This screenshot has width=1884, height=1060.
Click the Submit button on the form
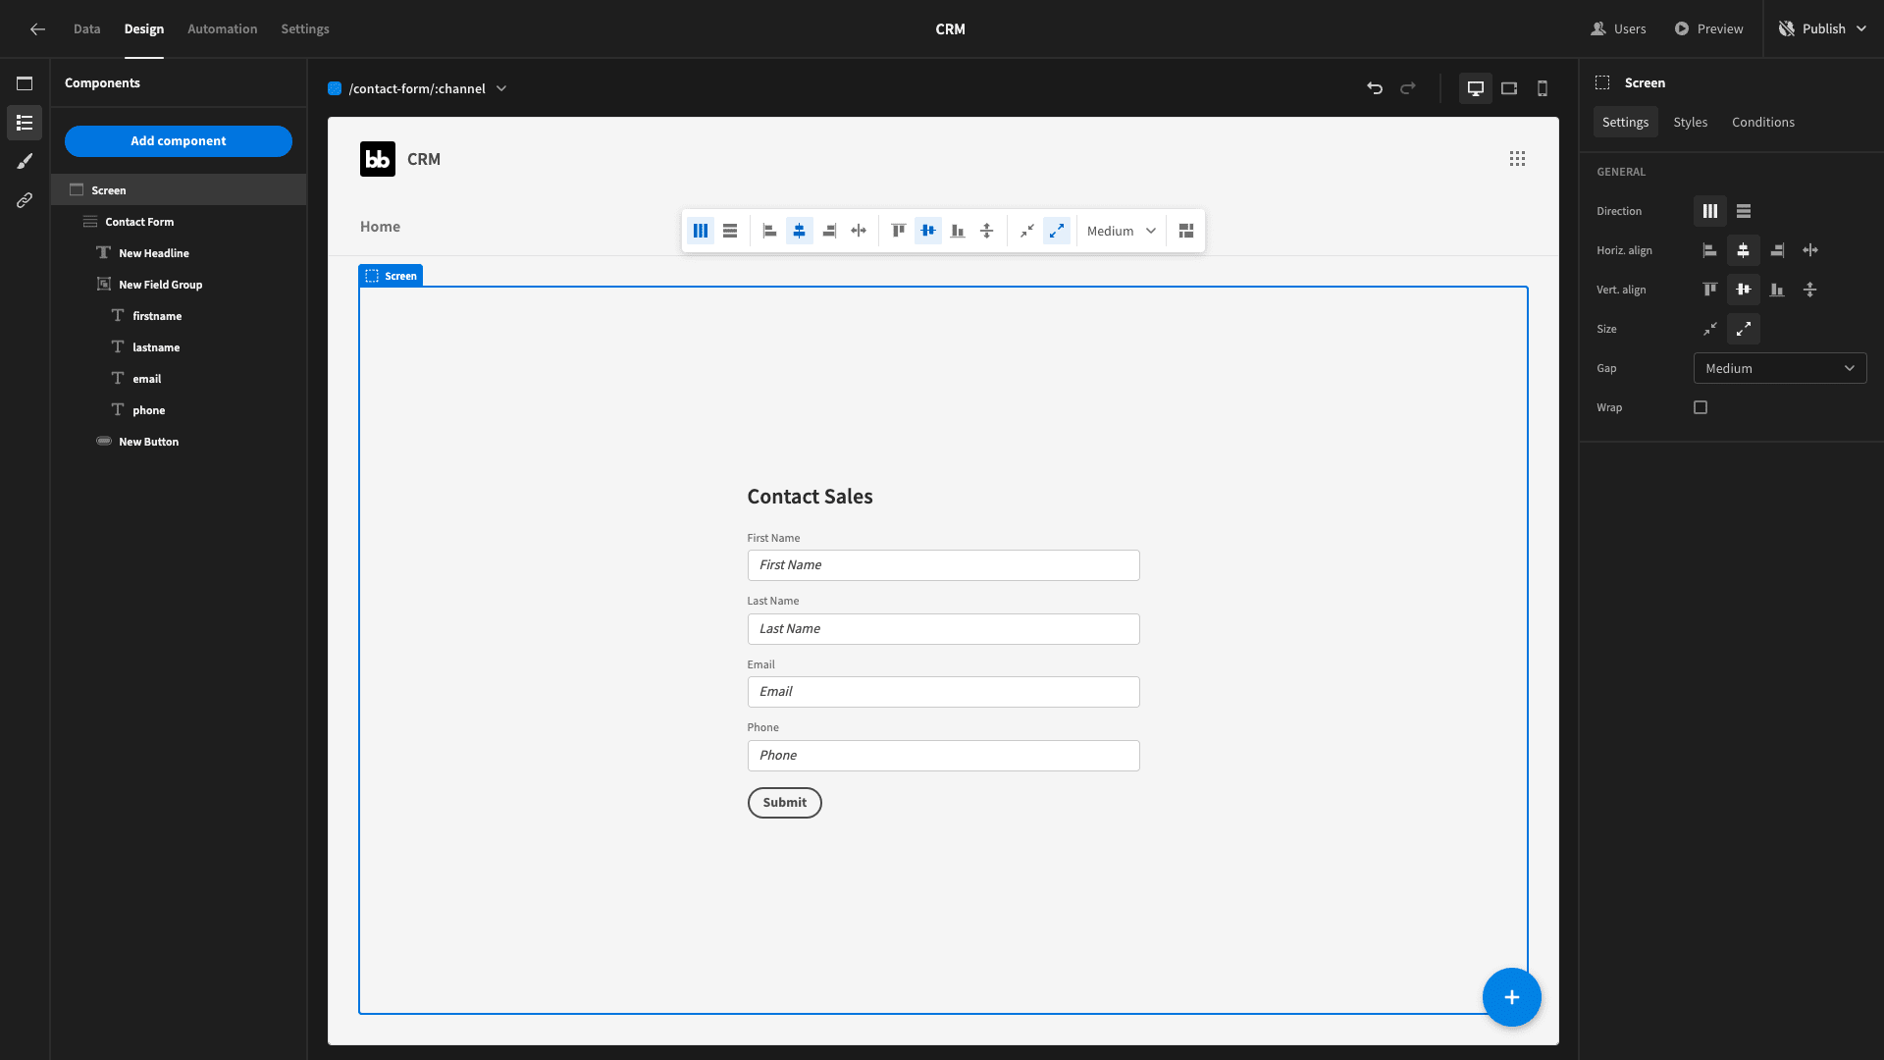click(785, 803)
